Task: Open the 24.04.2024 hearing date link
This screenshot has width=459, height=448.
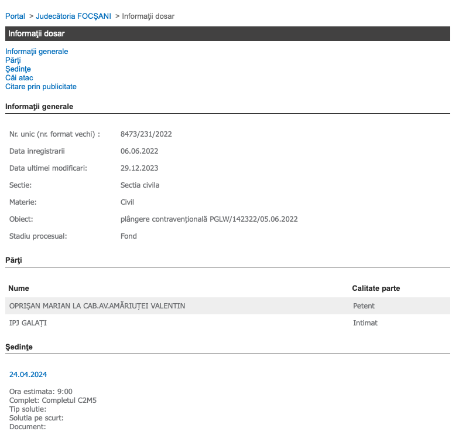Action: (28, 374)
